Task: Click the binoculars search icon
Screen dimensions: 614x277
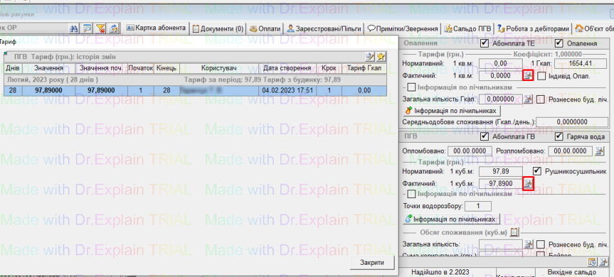Action: tap(73, 28)
